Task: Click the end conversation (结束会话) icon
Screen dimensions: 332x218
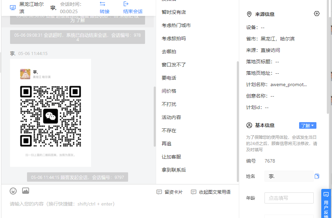Action: [126, 4]
